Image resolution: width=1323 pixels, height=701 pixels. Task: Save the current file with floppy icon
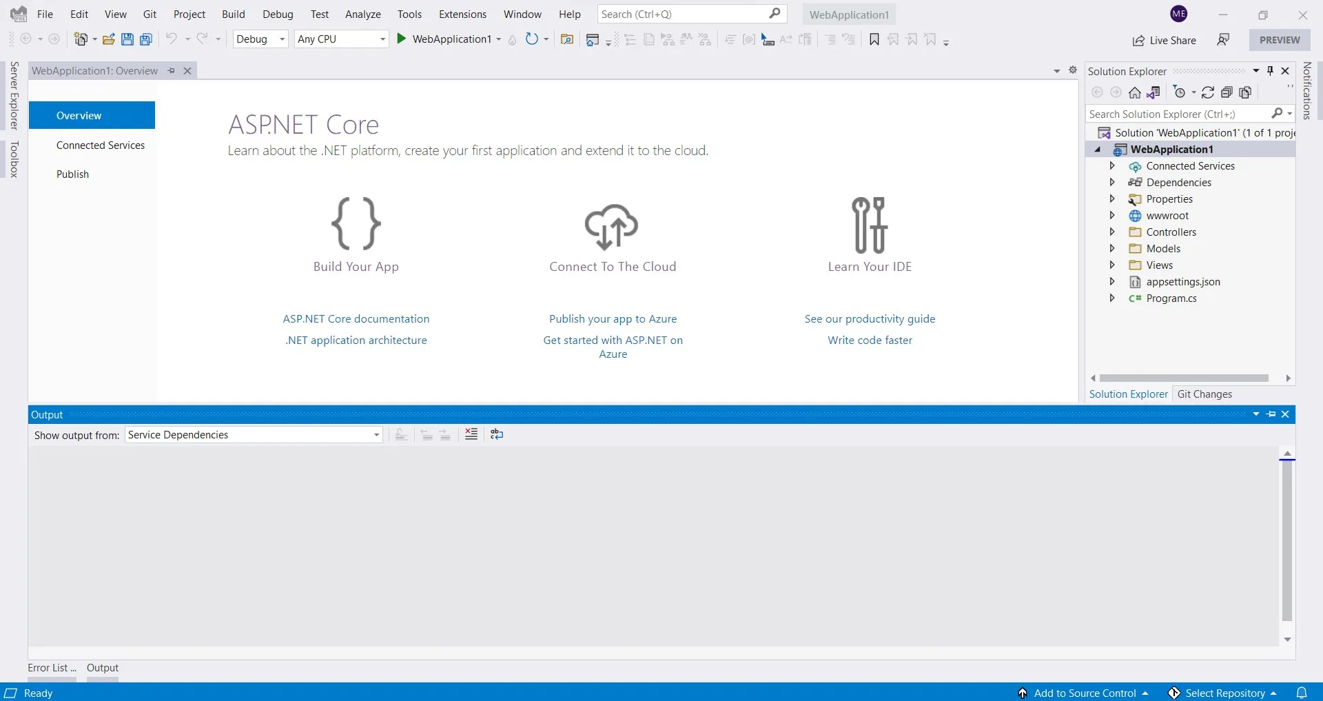127,39
